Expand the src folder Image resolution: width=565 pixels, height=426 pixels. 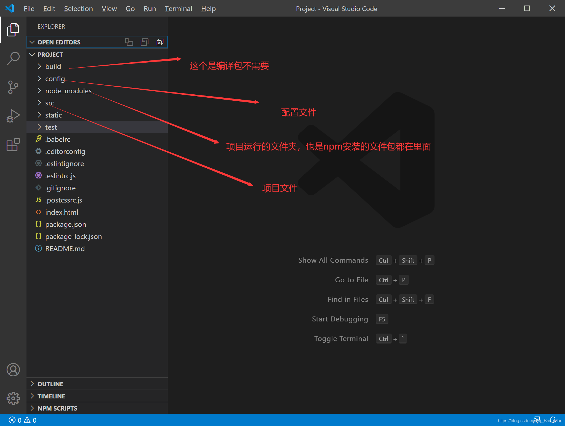[x=50, y=103]
